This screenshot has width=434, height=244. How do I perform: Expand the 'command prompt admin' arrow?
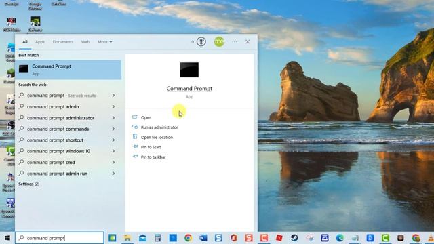pyautogui.click(x=113, y=106)
